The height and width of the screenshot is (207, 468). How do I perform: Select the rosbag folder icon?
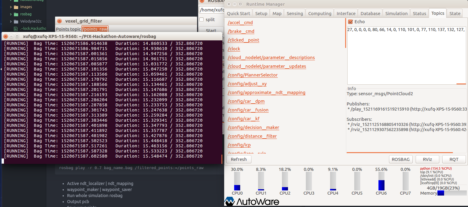[x=16, y=14]
